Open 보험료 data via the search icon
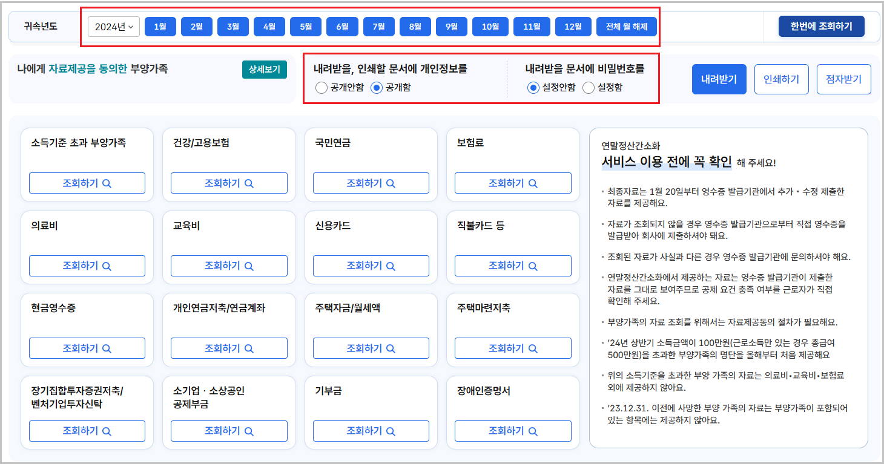 pyautogui.click(x=534, y=183)
